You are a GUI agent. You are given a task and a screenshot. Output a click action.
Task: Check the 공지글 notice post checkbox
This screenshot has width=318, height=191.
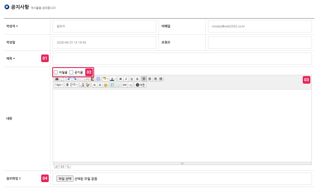71,72
